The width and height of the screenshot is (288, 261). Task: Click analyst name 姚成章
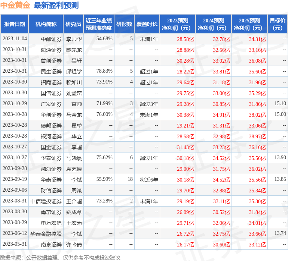(74, 212)
